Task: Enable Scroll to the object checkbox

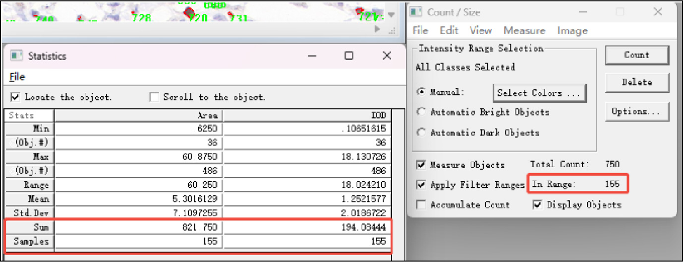Action: pos(155,97)
